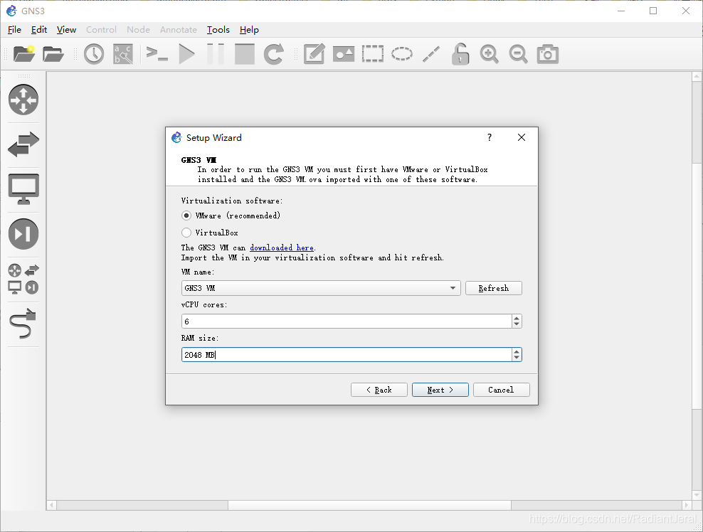Select the Add a note icon
Screen dimensions: 703x532
(314, 54)
